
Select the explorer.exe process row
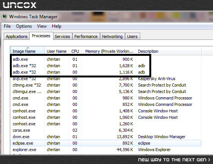[x=106, y=150]
